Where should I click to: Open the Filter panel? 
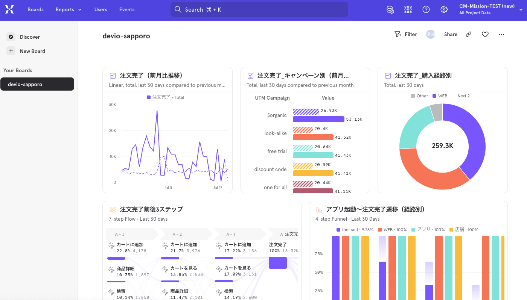click(x=406, y=34)
